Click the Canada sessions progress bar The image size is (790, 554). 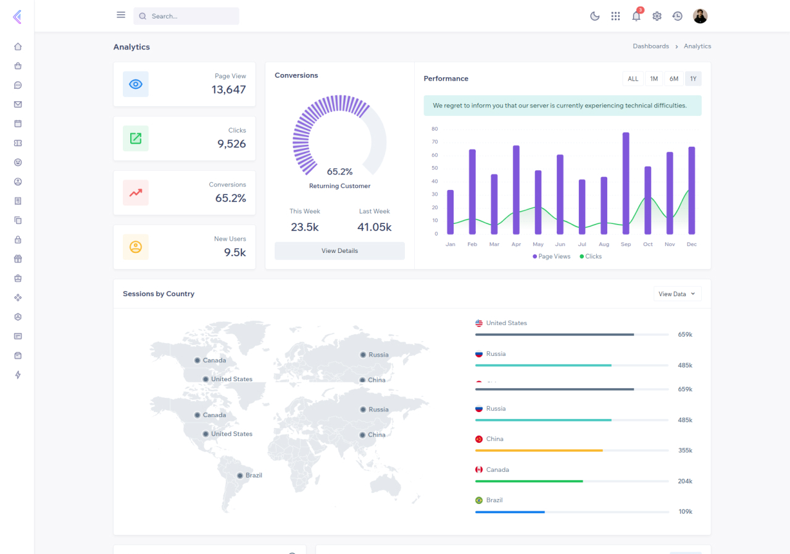coord(572,481)
